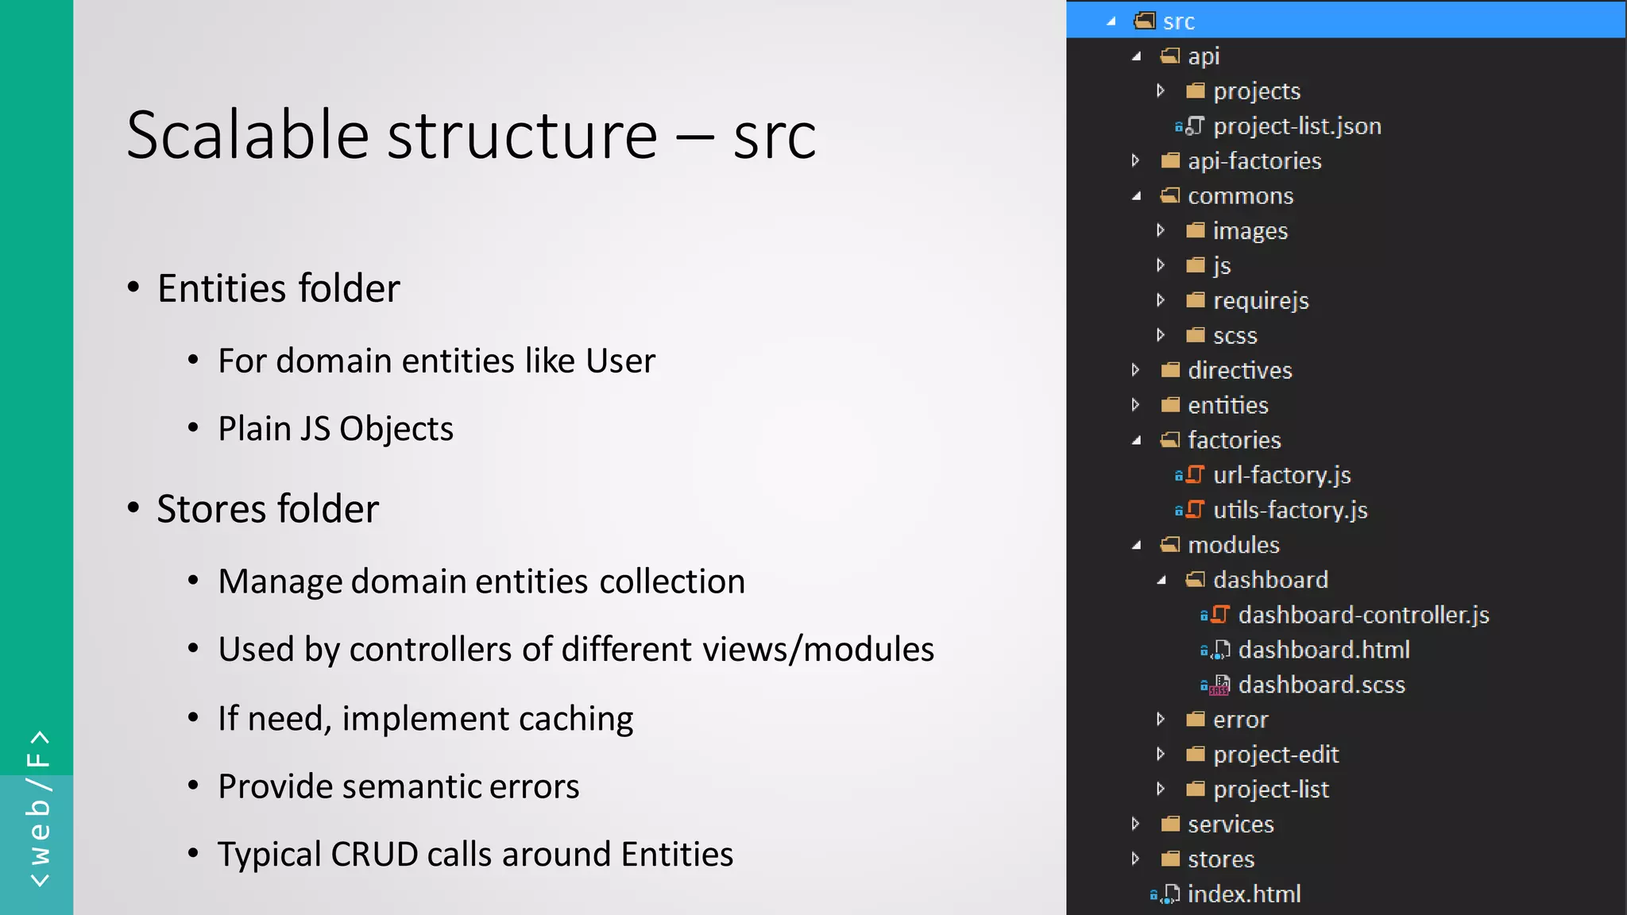Select the dashboard.scss file name

(x=1322, y=685)
